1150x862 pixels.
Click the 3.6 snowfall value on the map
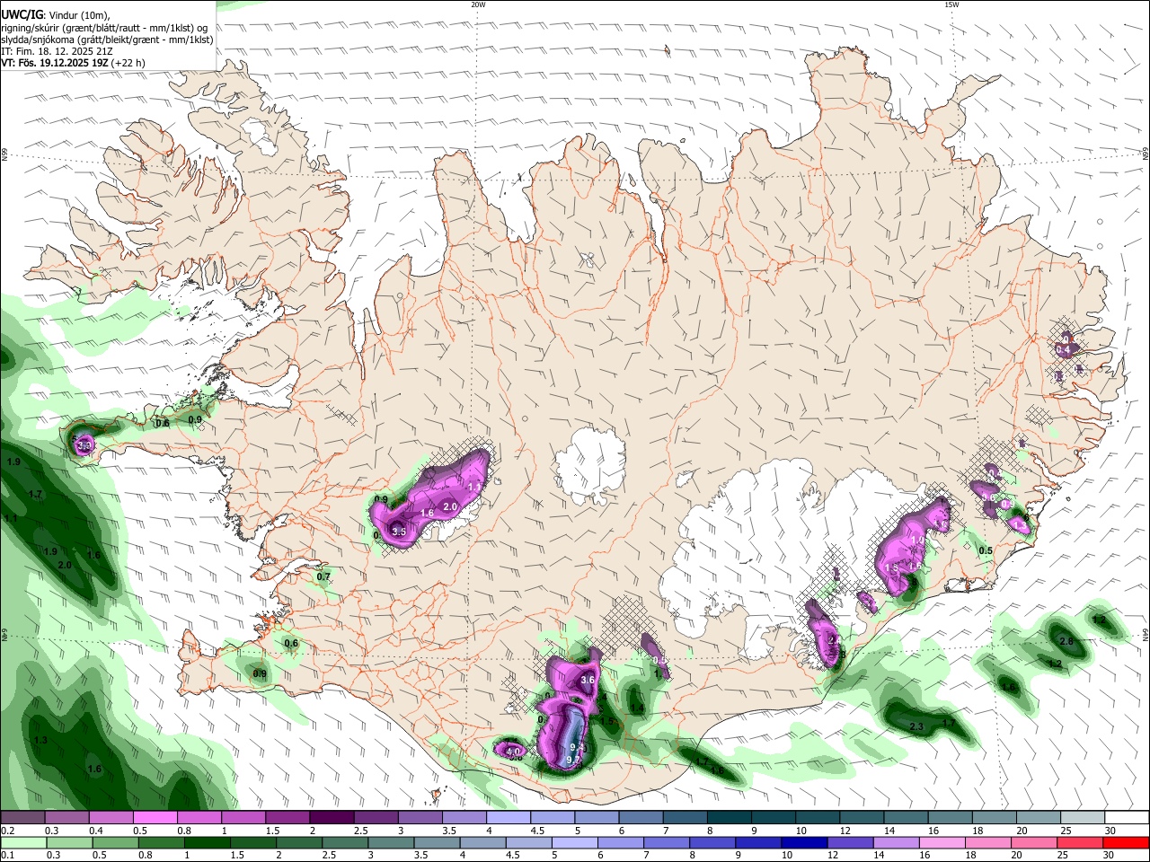click(x=588, y=681)
